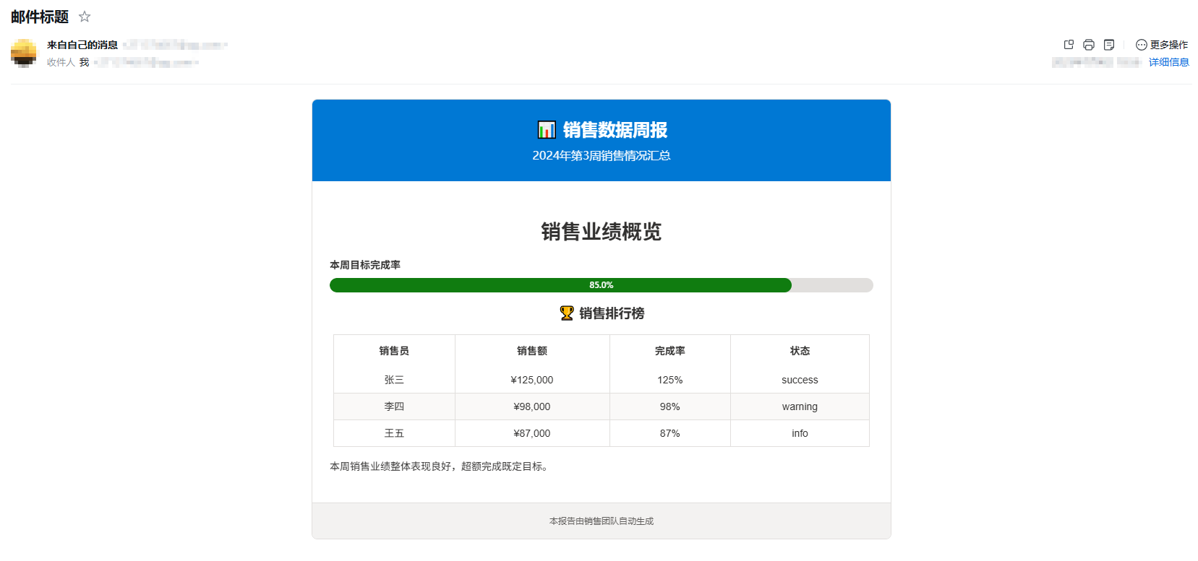Screen dimensions: 1198x561
Task: Click the 状态 column header
Action: pyautogui.click(x=800, y=351)
